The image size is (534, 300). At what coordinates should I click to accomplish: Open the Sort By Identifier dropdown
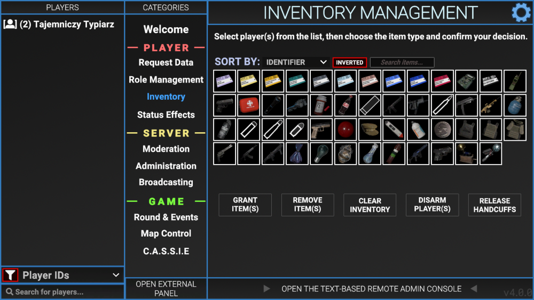296,62
